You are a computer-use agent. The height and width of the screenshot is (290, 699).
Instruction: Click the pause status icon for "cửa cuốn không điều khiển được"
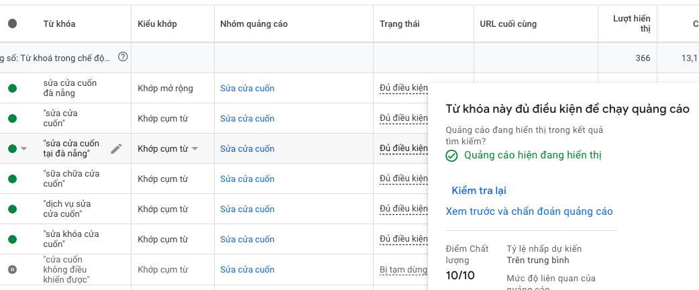pyautogui.click(x=12, y=269)
